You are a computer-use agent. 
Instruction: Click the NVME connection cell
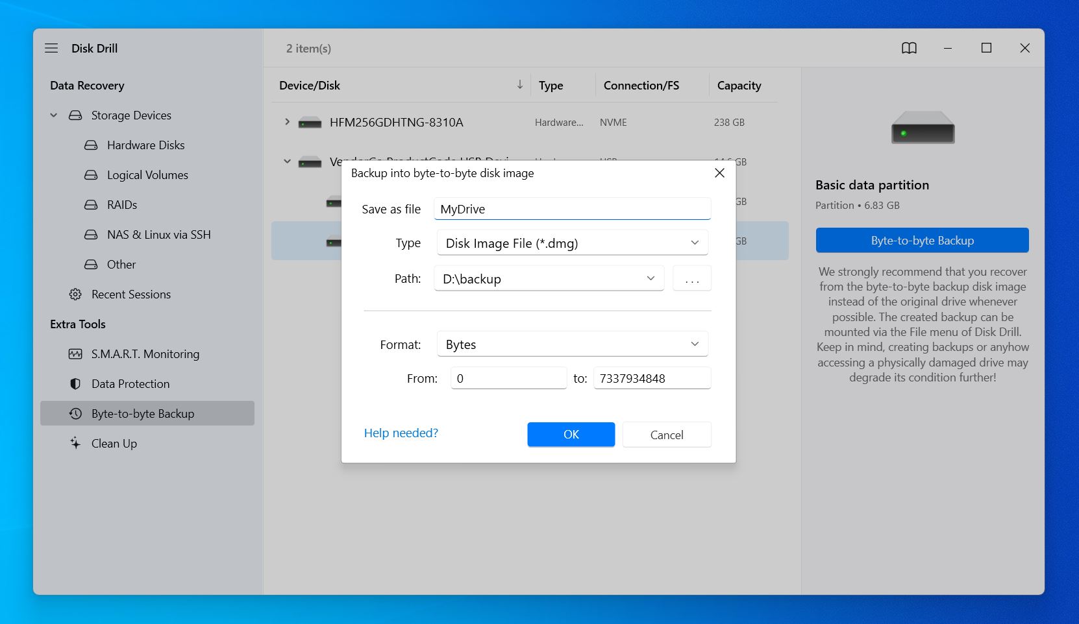[613, 122]
